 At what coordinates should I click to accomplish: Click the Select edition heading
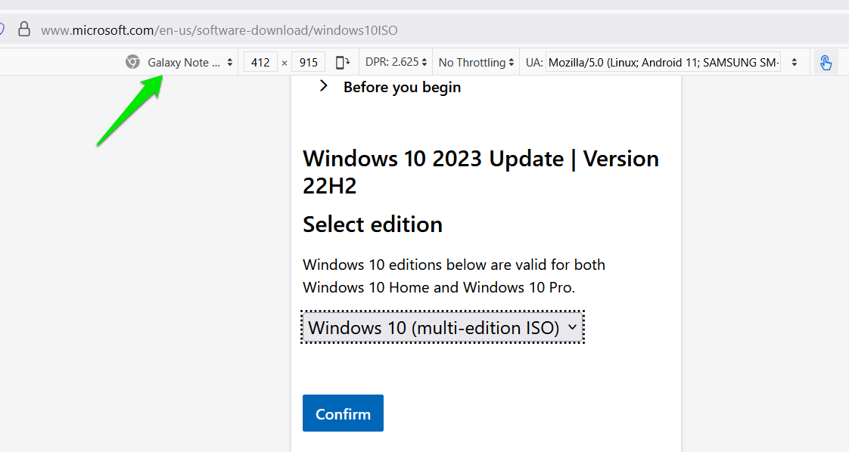coord(372,224)
